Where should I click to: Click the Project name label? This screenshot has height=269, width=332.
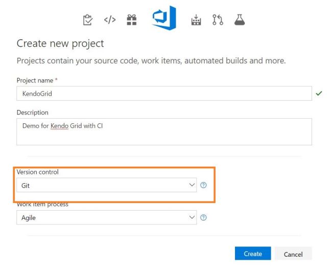[35, 80]
